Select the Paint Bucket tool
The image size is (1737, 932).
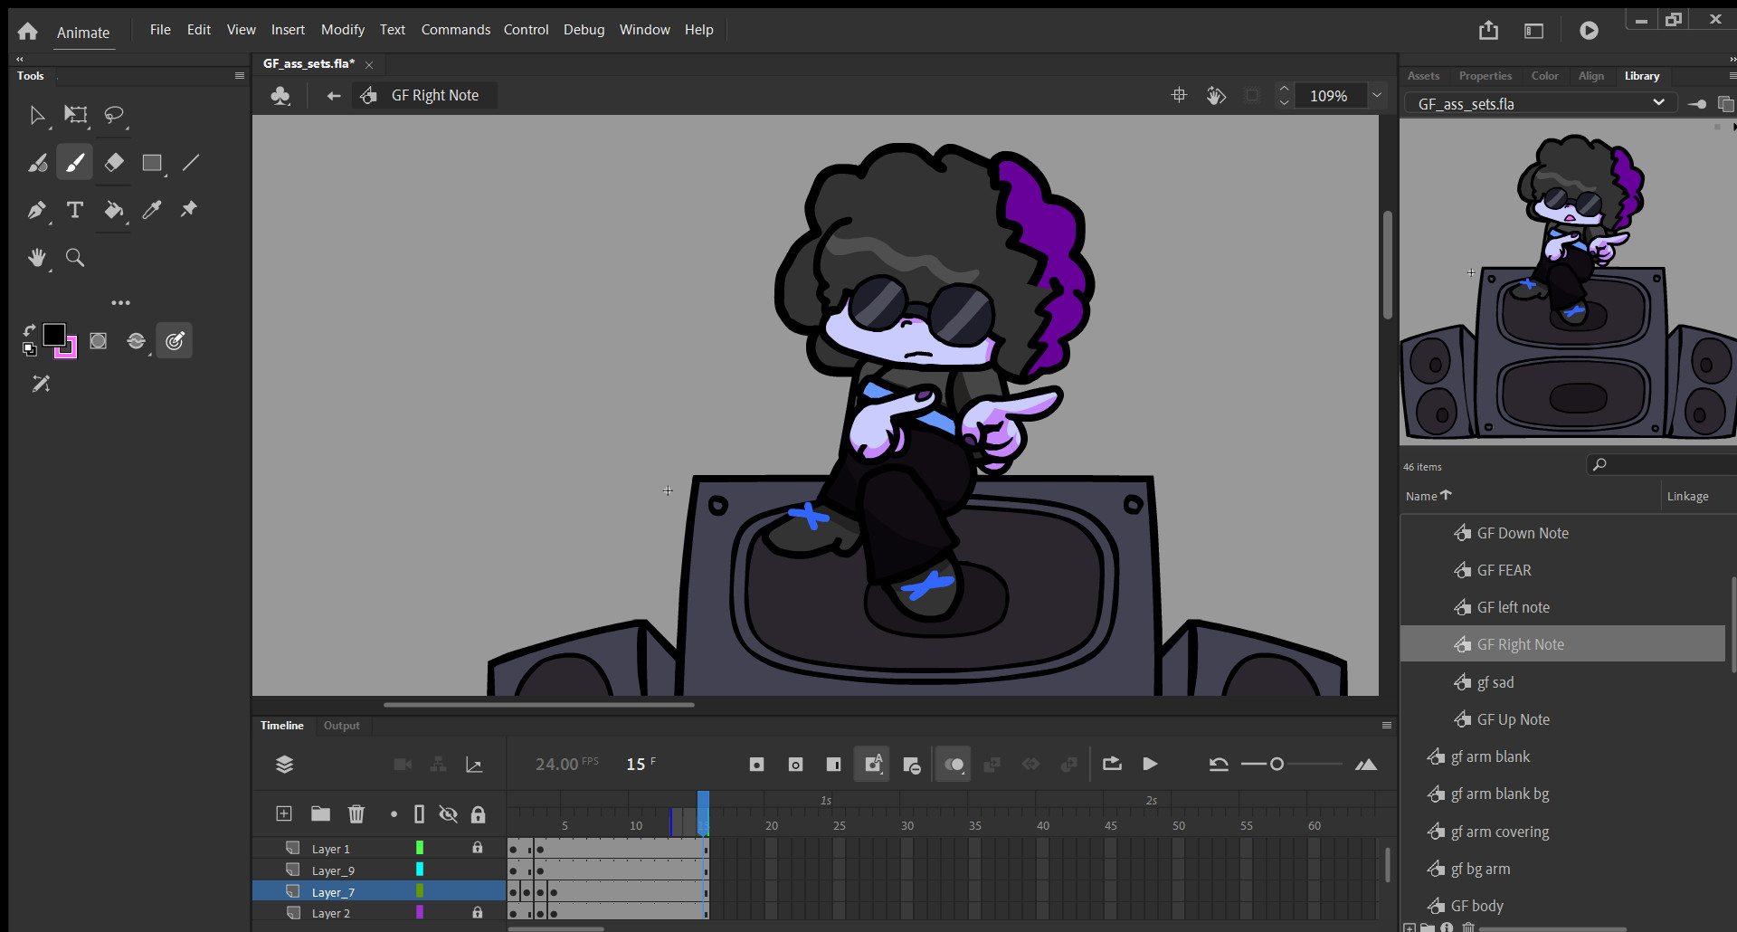point(114,210)
